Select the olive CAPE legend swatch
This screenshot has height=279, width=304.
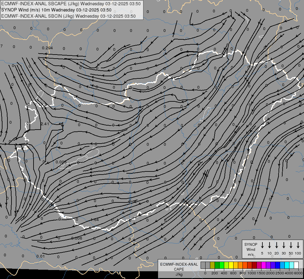click(x=212, y=265)
